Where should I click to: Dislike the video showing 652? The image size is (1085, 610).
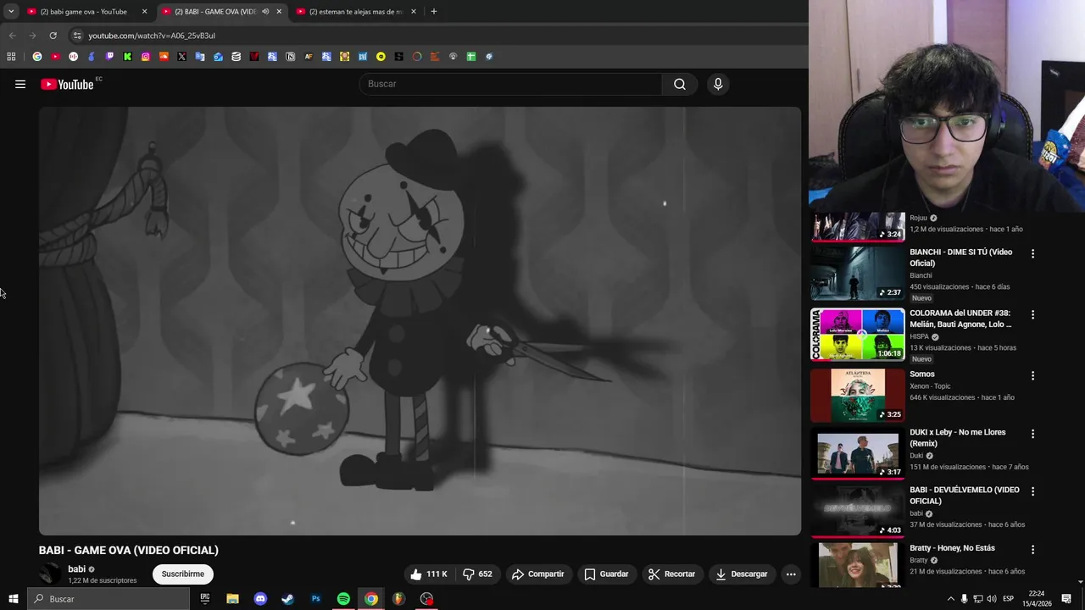[477, 574]
